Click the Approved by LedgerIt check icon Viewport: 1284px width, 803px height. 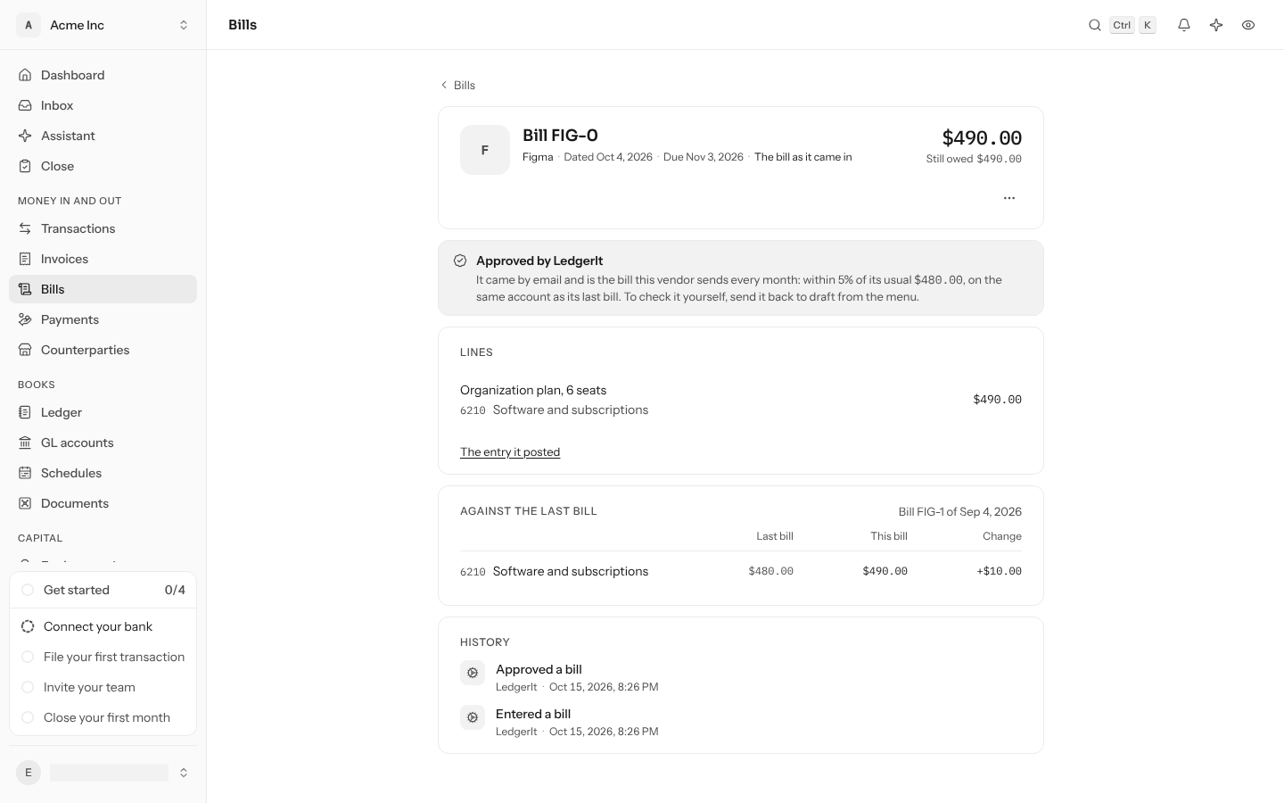(x=460, y=261)
